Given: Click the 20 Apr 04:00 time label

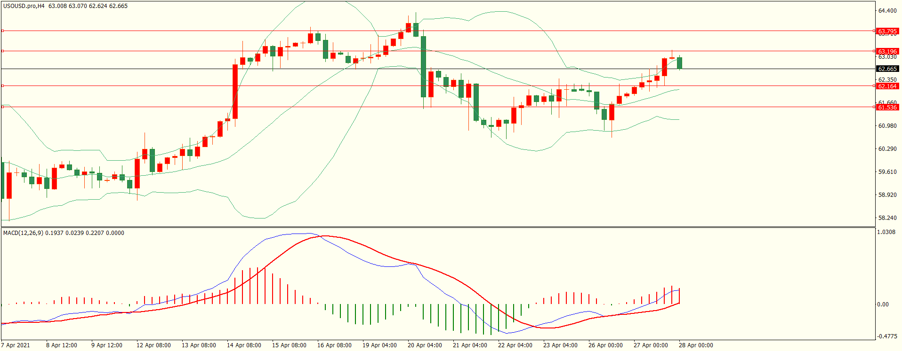Looking at the screenshot, I should 425,345.
